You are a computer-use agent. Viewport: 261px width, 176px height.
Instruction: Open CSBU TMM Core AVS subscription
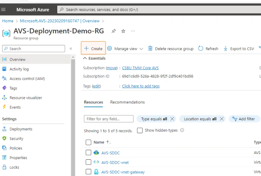coord(140,68)
